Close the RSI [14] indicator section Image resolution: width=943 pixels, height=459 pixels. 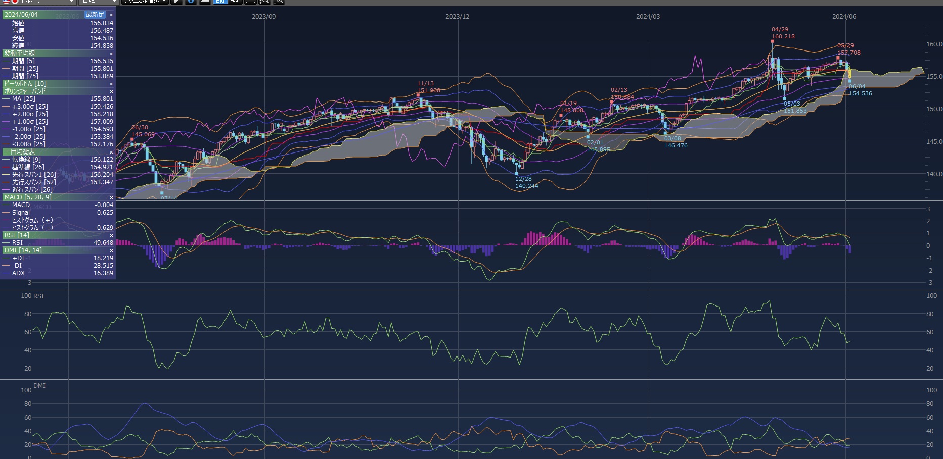pyautogui.click(x=111, y=235)
